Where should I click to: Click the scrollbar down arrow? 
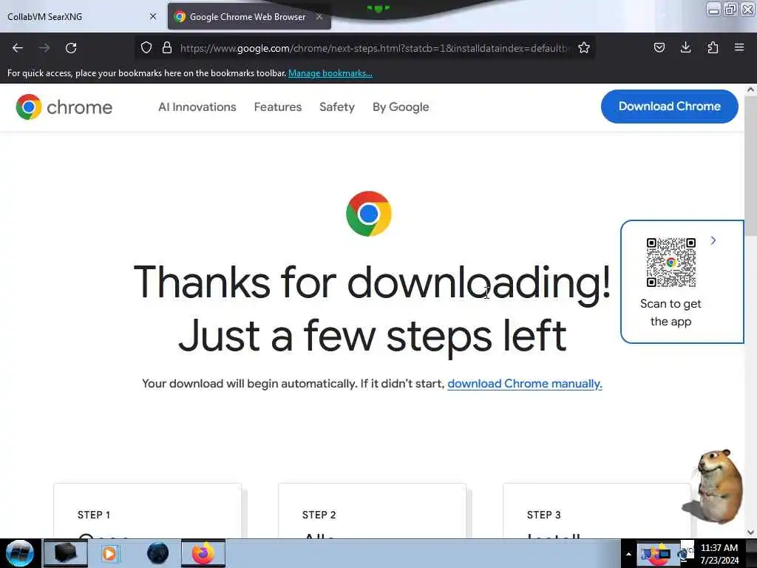pos(750,532)
